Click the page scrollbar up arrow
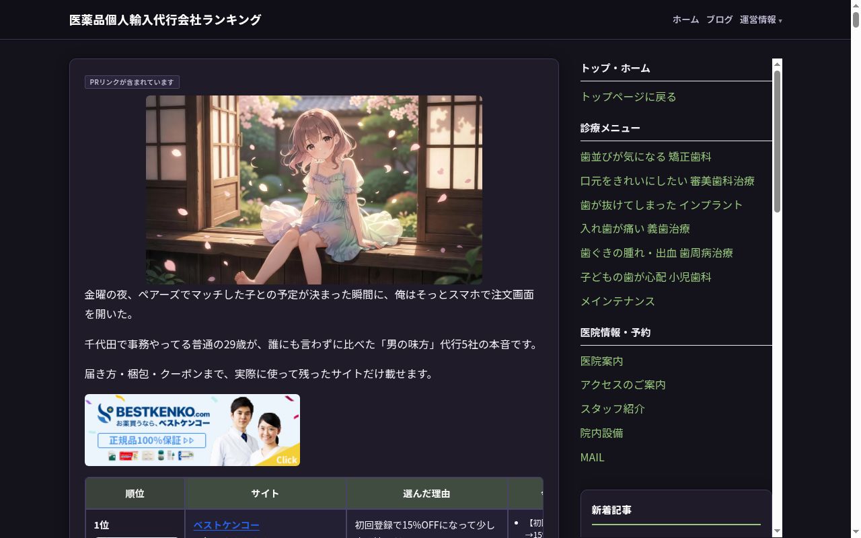Screen dimensions: 861x538 856,5
